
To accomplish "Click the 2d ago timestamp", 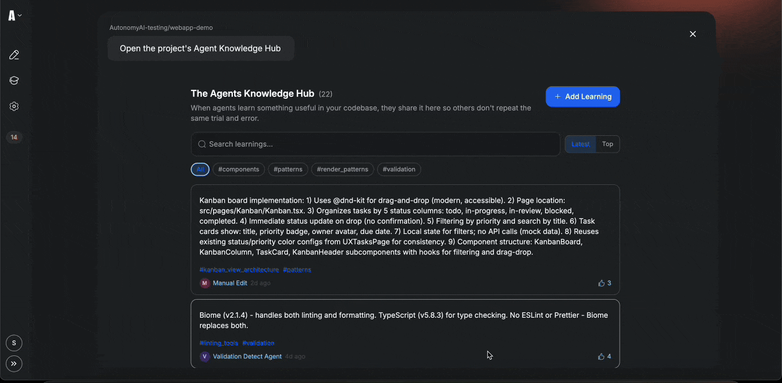I will [260, 283].
